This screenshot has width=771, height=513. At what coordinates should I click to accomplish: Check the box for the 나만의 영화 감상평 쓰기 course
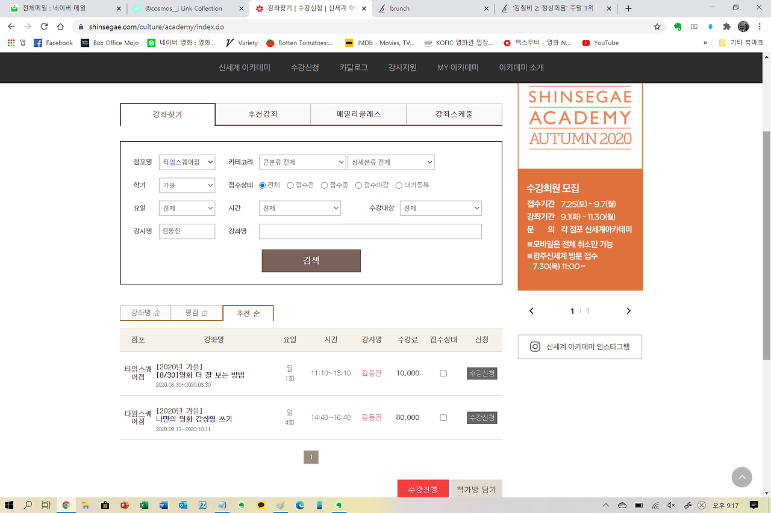443,417
